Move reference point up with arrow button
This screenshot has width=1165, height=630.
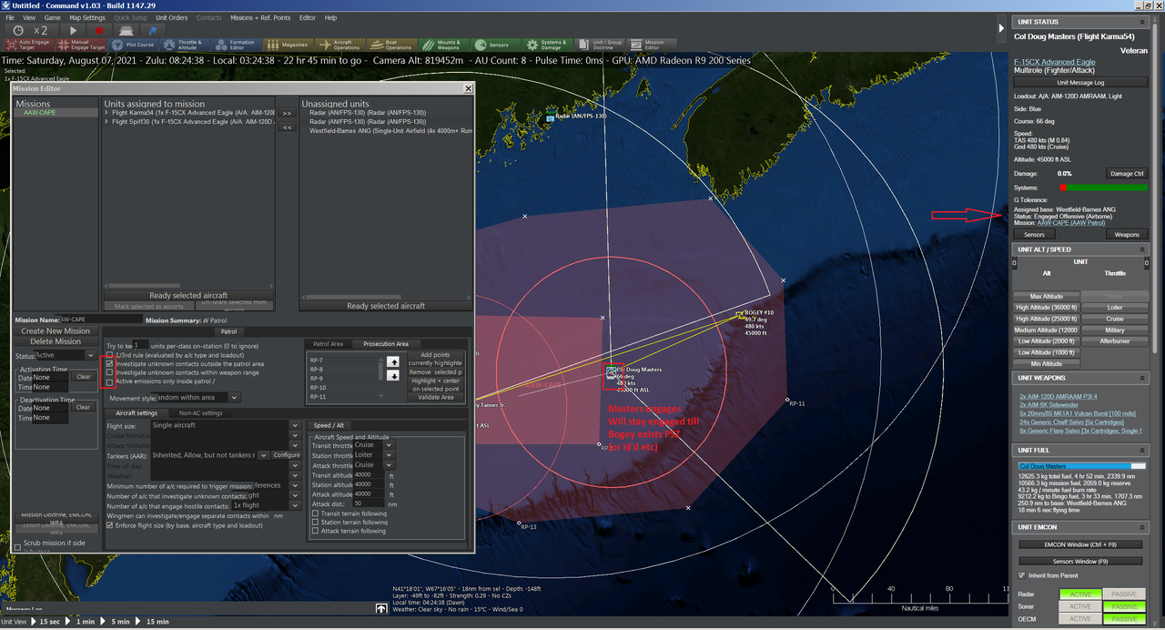pyautogui.click(x=393, y=361)
